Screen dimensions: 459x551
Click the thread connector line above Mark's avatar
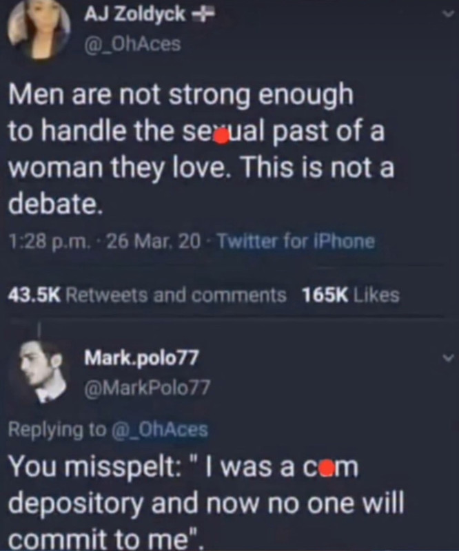40,331
